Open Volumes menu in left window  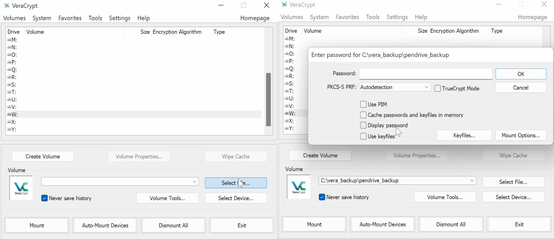(x=14, y=18)
